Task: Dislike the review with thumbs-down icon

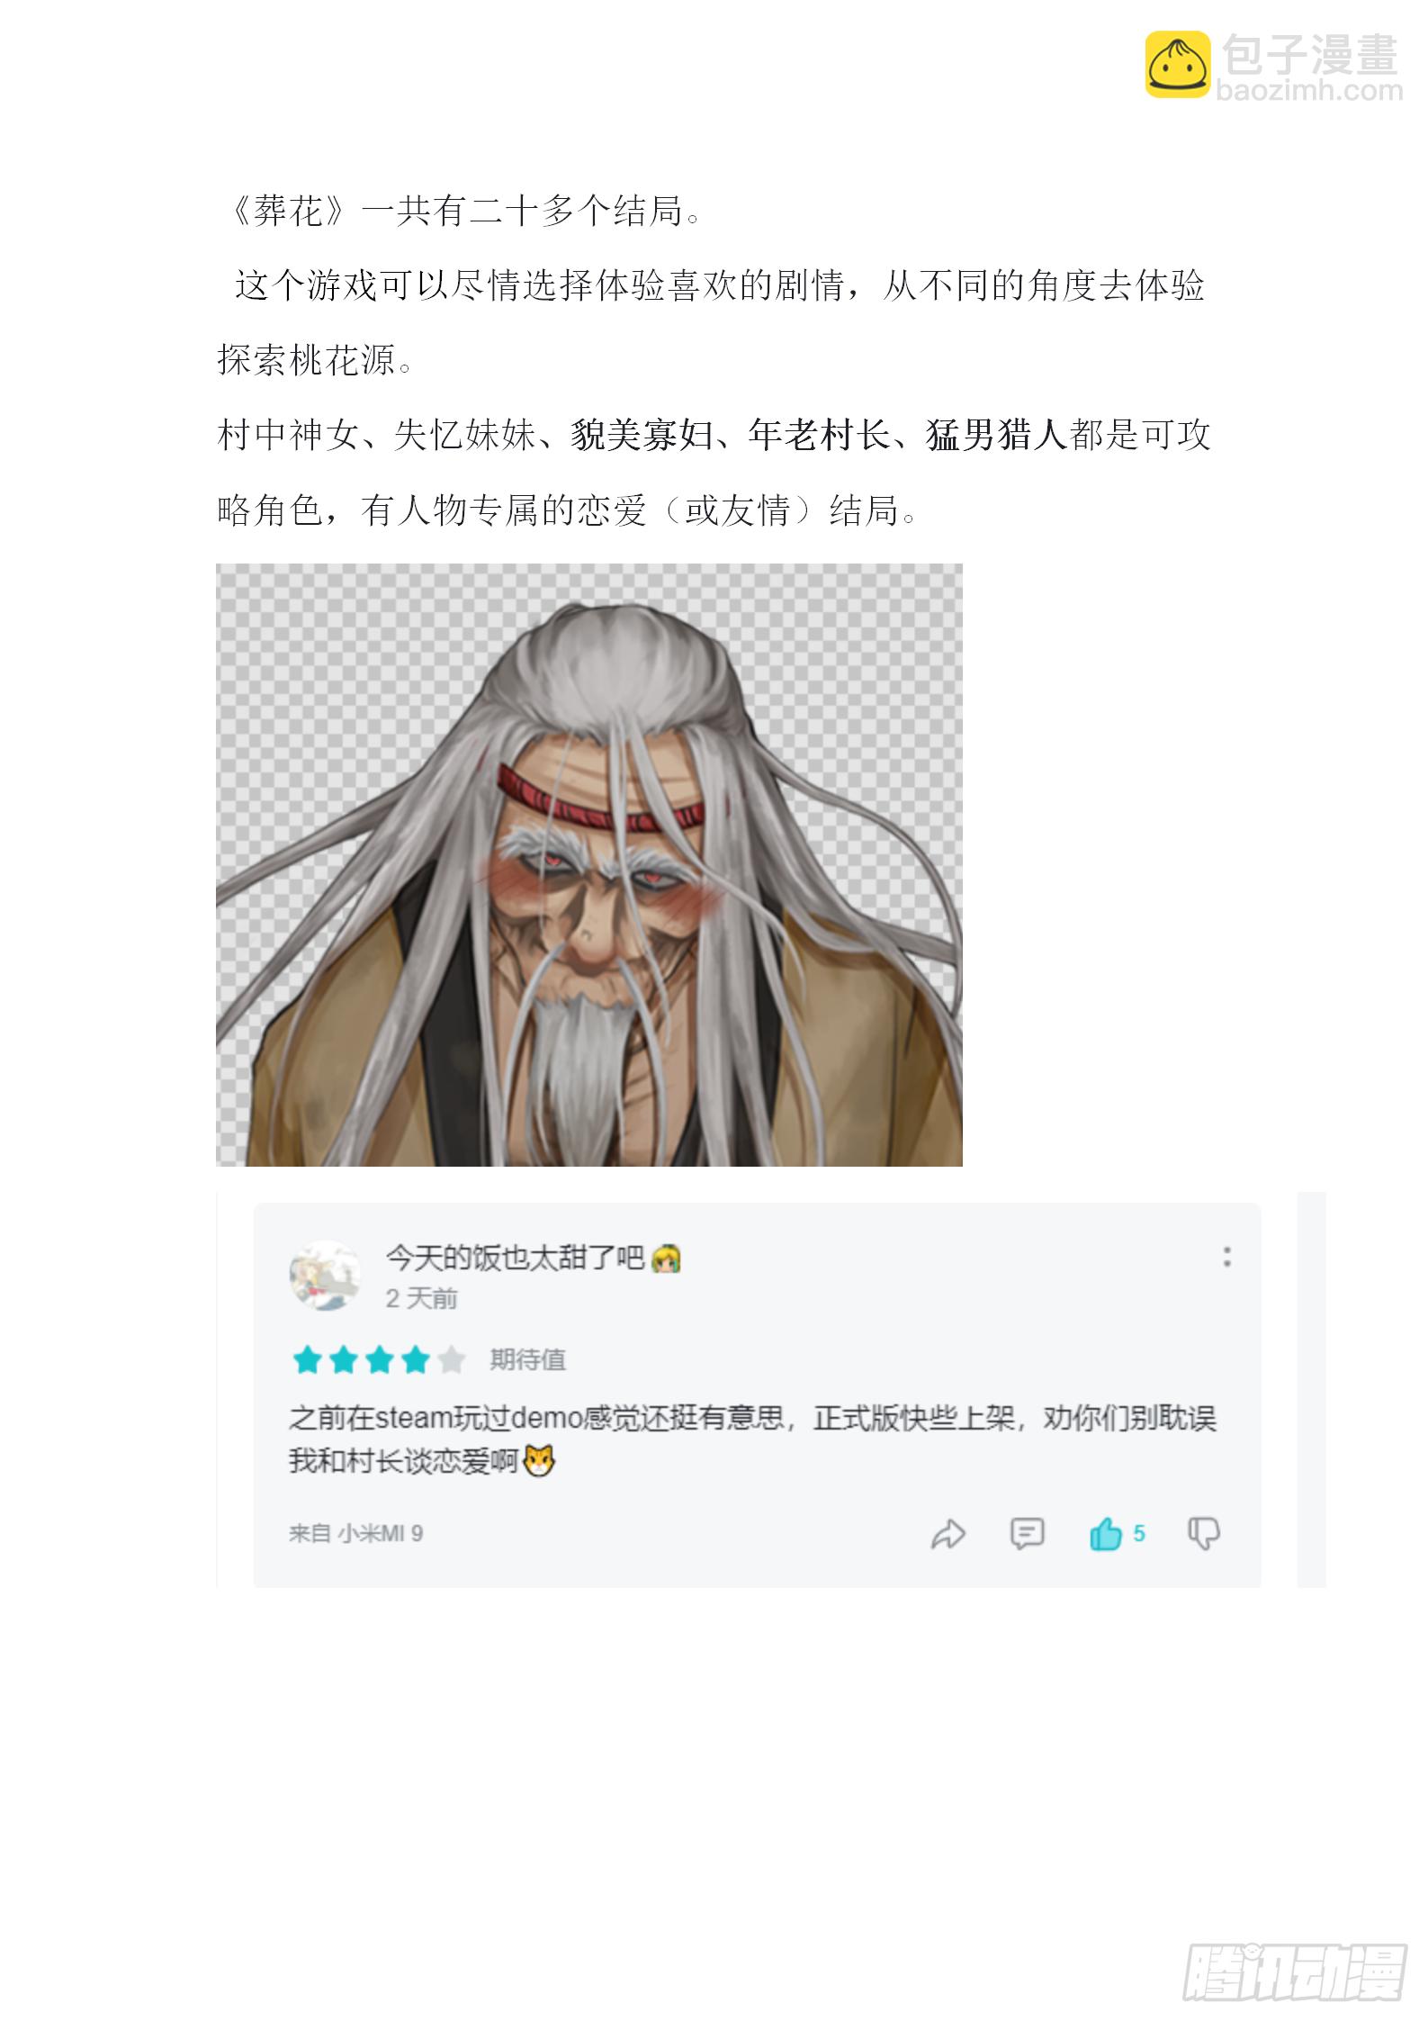Action: (x=1203, y=1534)
